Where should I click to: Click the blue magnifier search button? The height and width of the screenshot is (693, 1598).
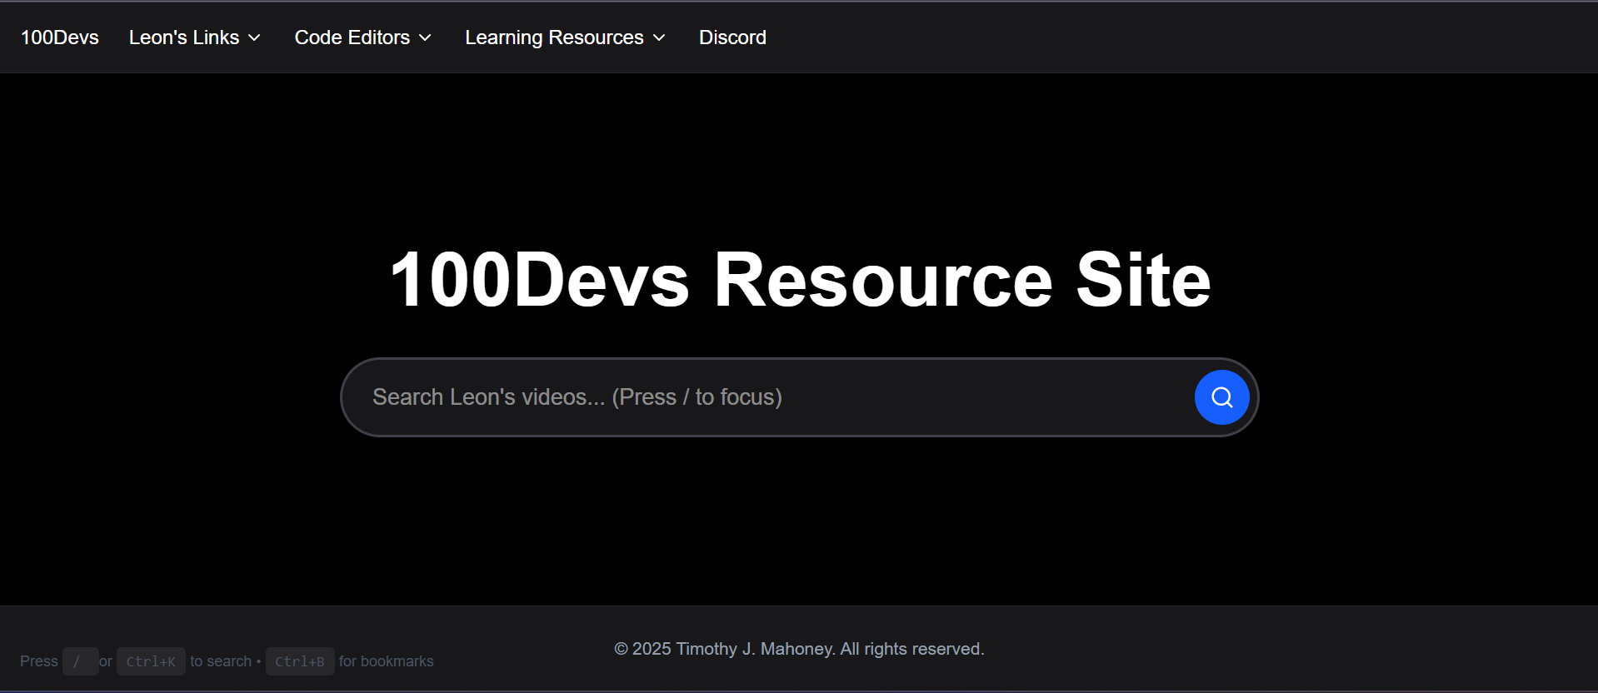point(1221,397)
